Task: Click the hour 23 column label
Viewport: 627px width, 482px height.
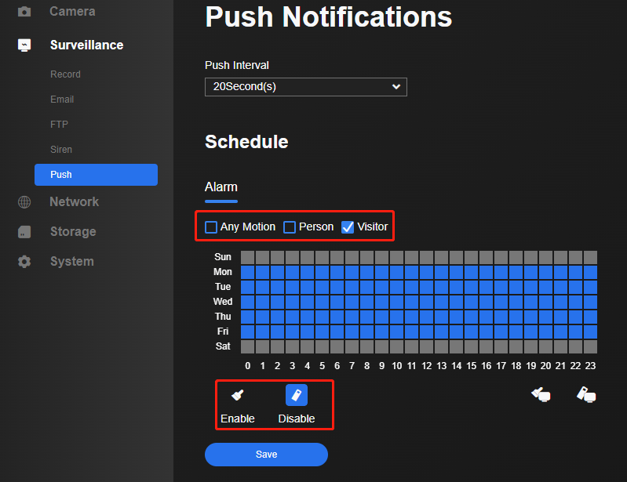Action: (590, 366)
